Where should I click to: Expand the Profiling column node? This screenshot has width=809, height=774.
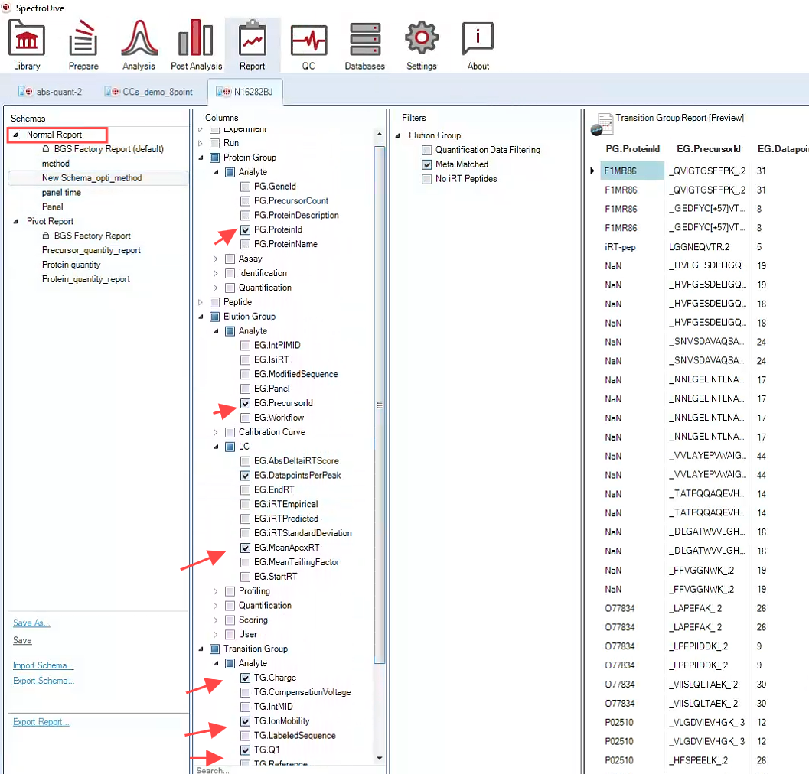point(216,591)
